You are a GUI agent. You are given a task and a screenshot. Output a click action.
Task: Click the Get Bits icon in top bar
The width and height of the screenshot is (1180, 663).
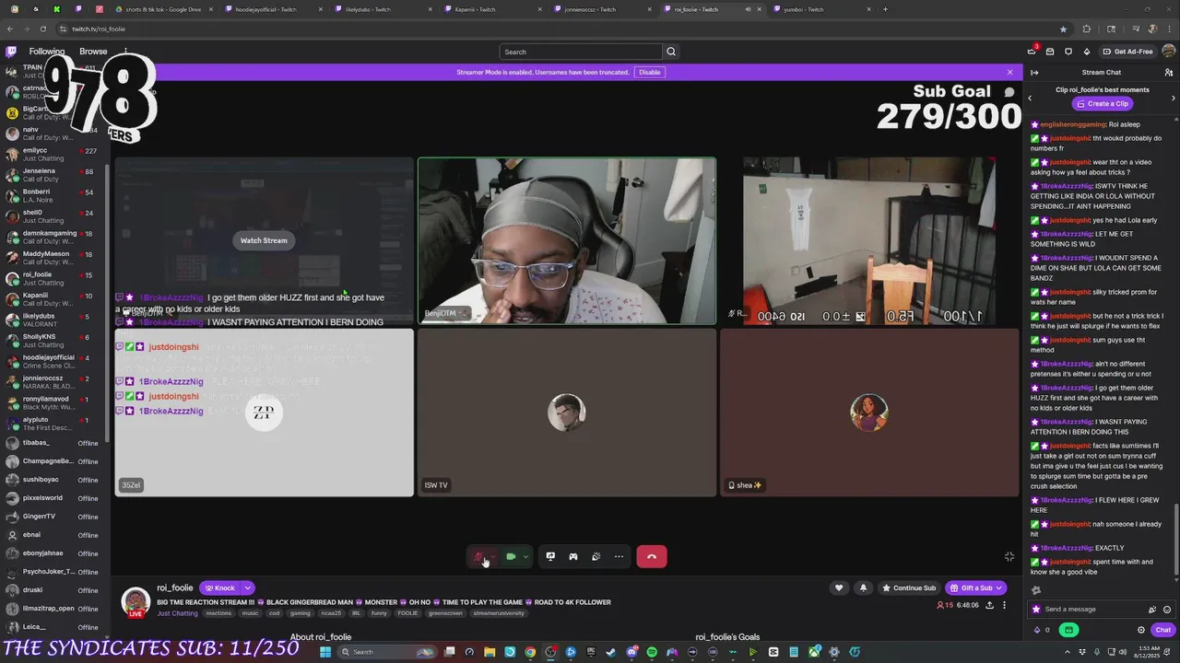click(1087, 52)
